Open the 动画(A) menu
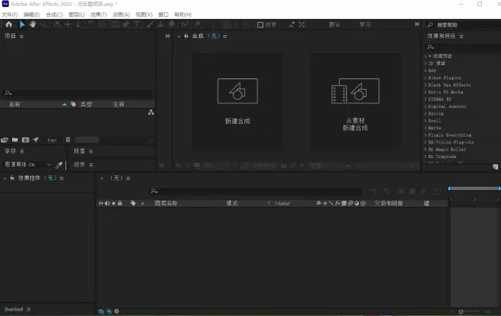The width and height of the screenshot is (501, 316). click(x=121, y=14)
